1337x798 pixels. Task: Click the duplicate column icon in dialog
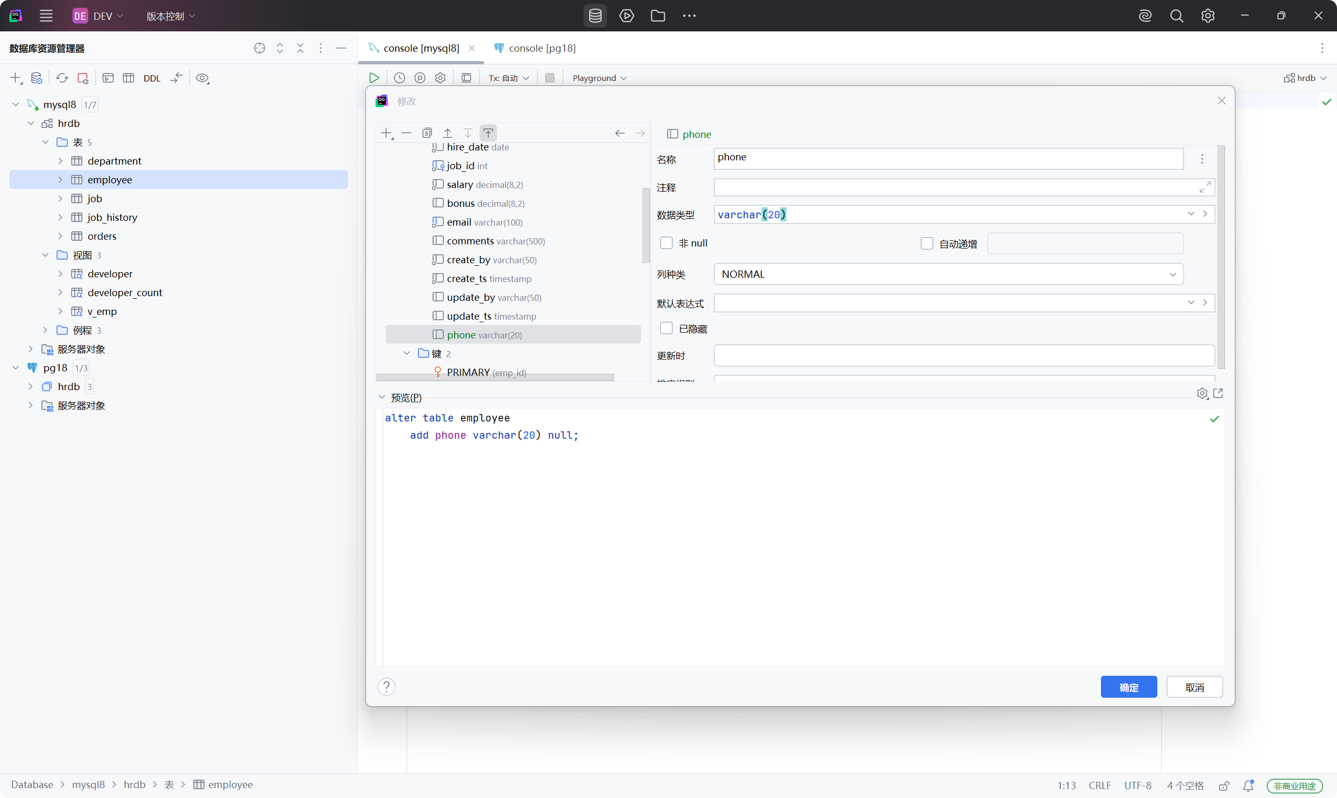(427, 133)
